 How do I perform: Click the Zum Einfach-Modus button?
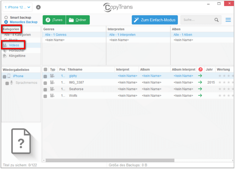[155, 20]
